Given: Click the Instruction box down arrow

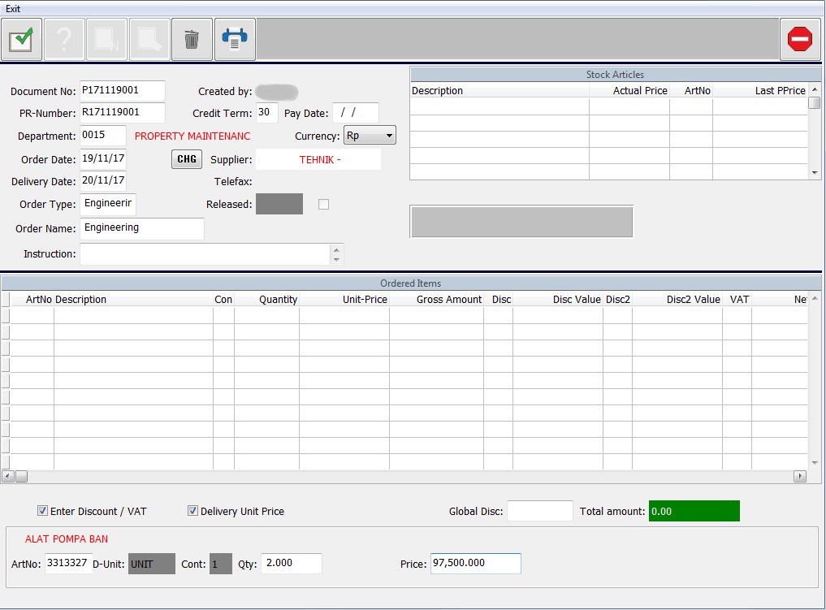Looking at the screenshot, I should [336, 259].
